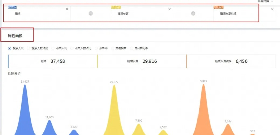The image size is (280, 135).
Task: Remove the 睡裙女夏纯棉 comparison keyword with X
Action: [x=272, y=9]
